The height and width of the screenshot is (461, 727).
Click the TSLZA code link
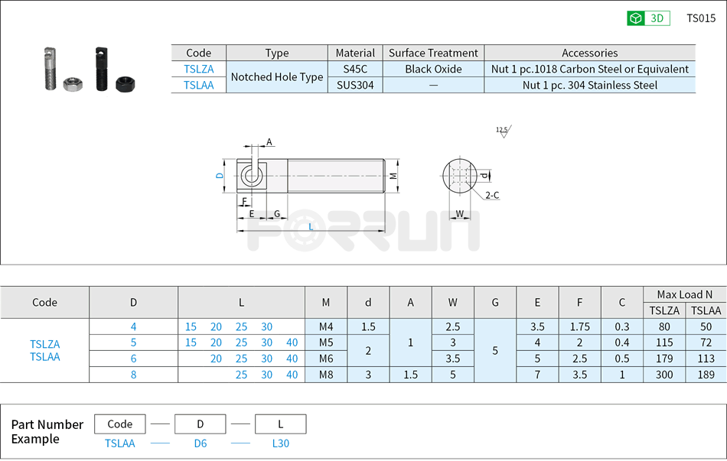pyautogui.click(x=199, y=69)
